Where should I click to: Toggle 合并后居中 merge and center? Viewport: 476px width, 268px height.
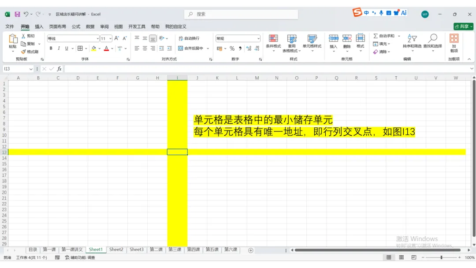[x=191, y=48]
